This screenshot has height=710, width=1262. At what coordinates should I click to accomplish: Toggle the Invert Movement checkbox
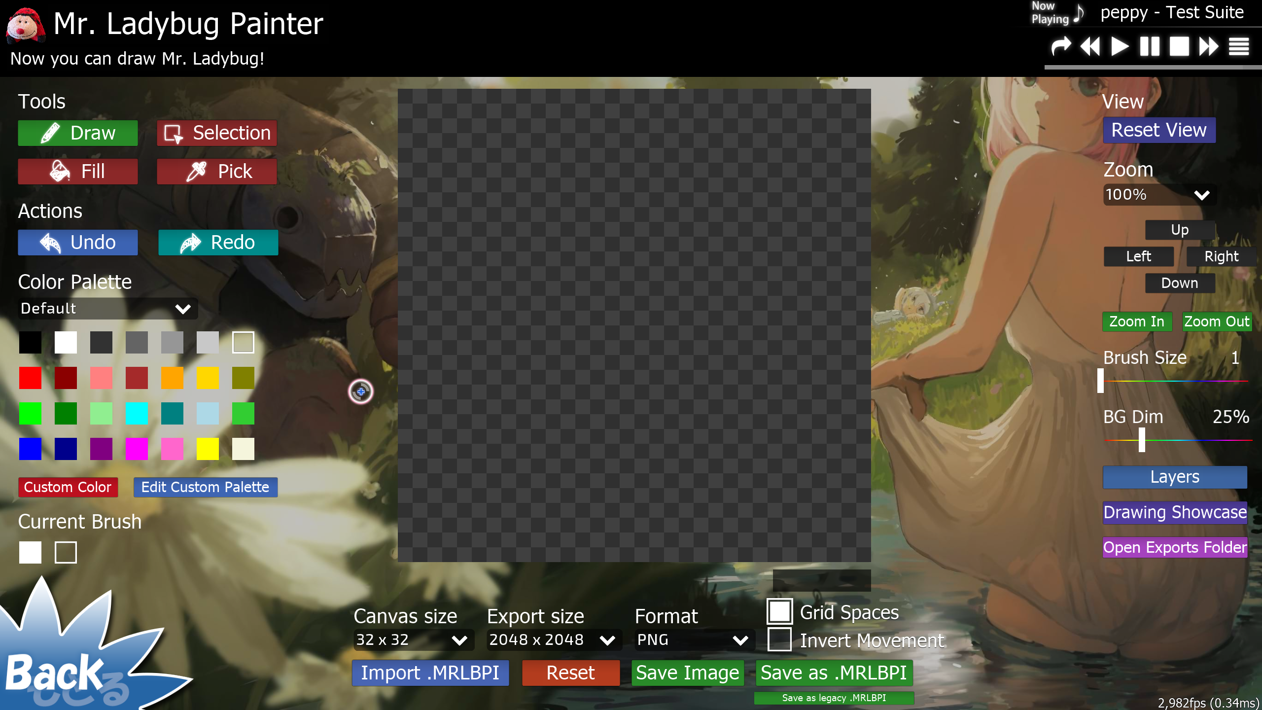780,639
